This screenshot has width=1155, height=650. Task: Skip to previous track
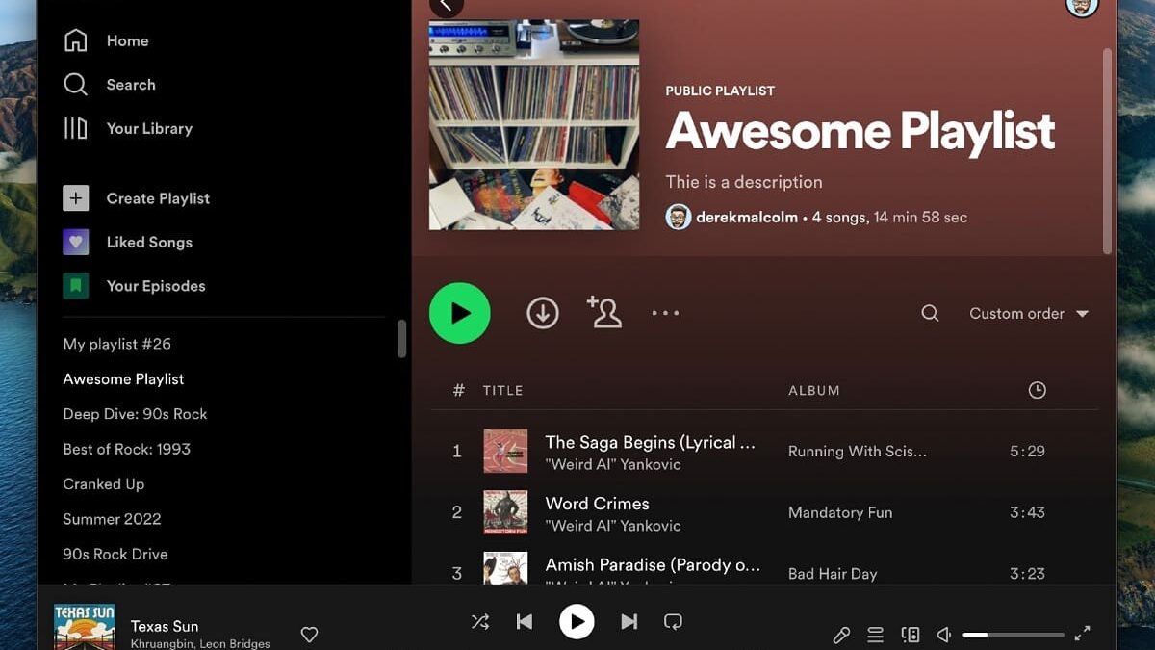tap(525, 622)
